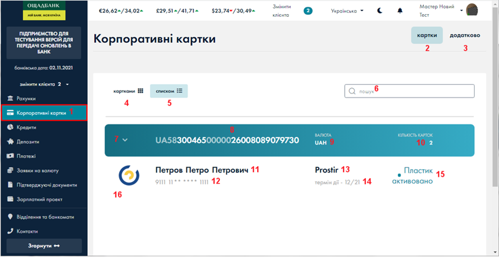Image resolution: width=499 pixels, height=257 pixels.
Task: Open notifications bell icon
Action: point(400,11)
